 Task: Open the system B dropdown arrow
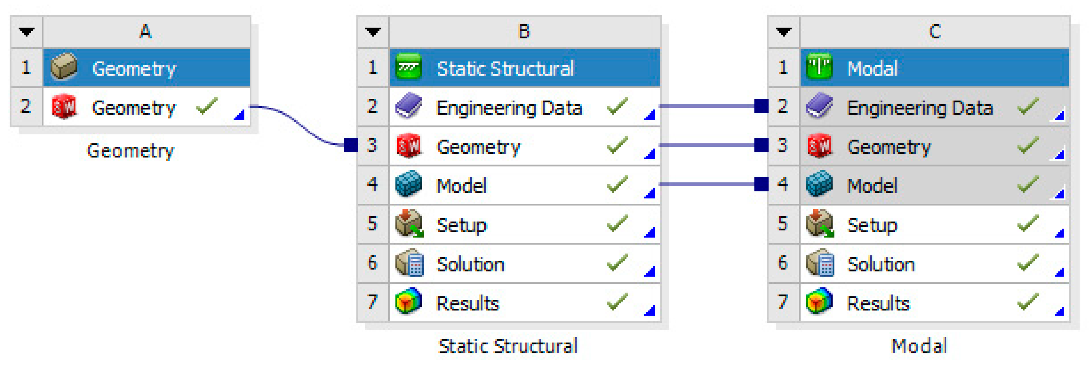[373, 32]
